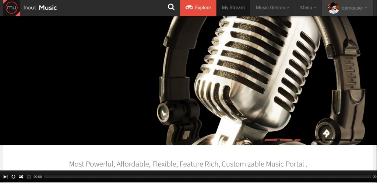Screen dimensions: 377x183
Task: Skip to next track in player
Action: 5,177
